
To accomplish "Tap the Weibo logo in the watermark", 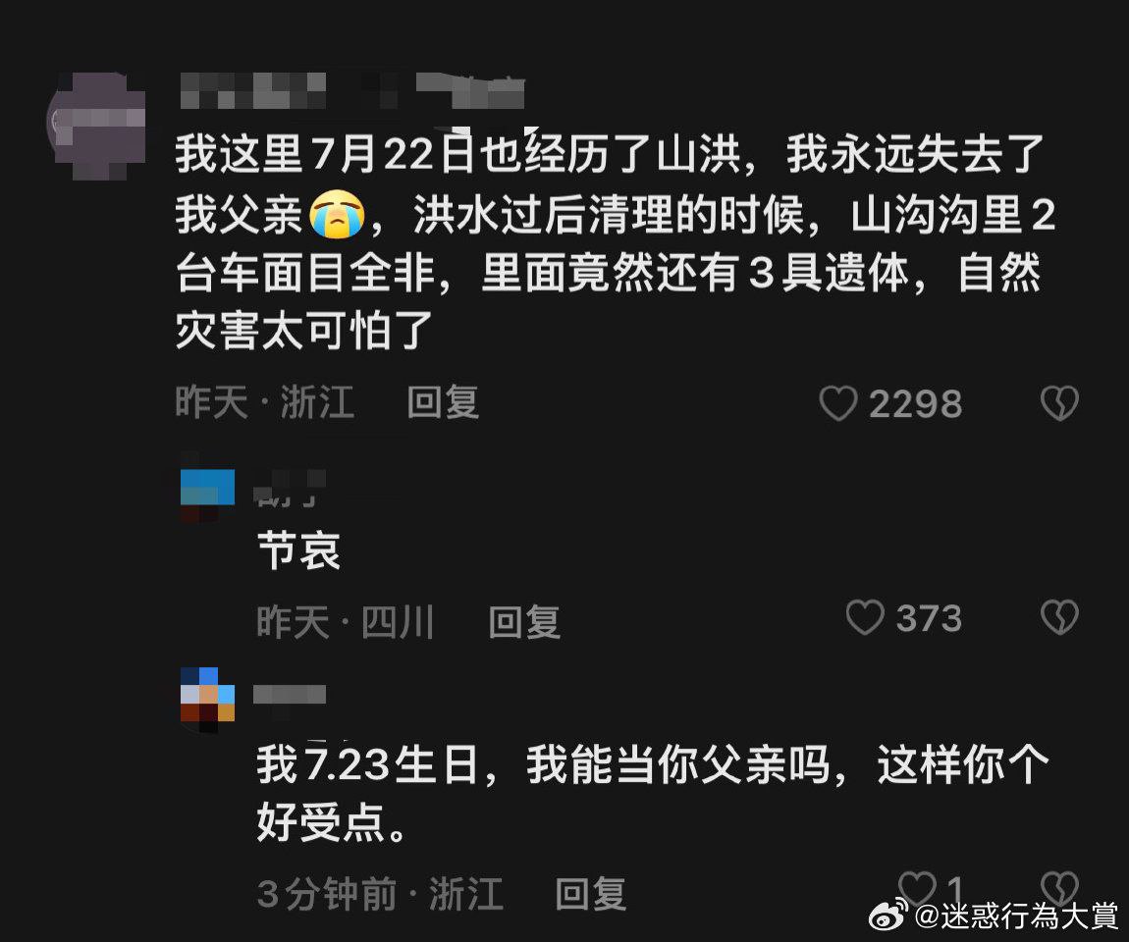I will coord(888,915).
